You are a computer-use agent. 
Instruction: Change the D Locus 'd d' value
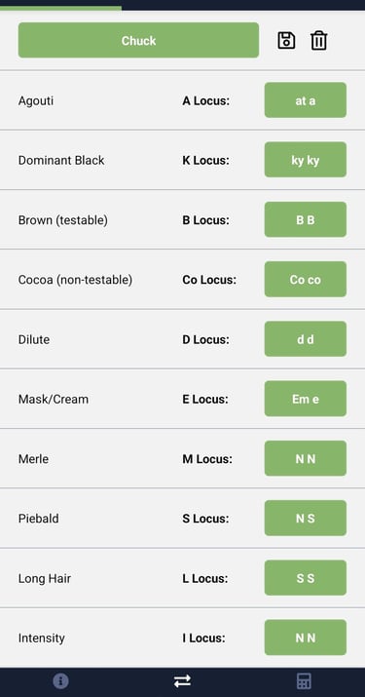[306, 338]
